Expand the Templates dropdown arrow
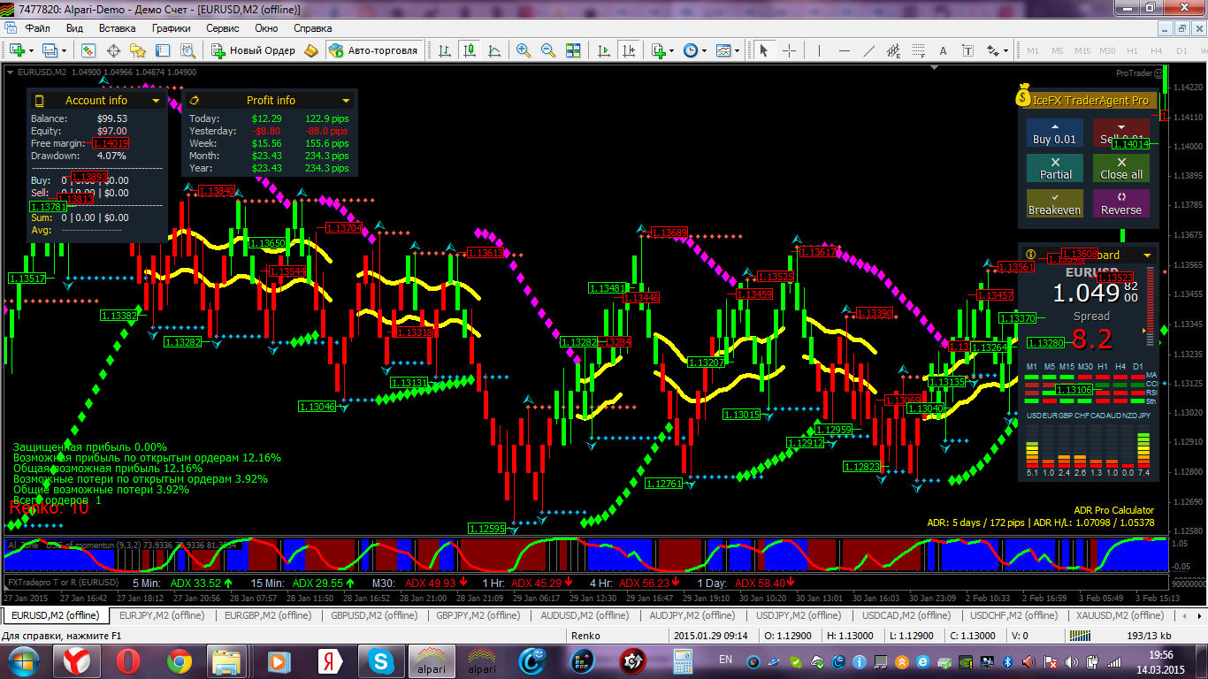The width and height of the screenshot is (1208, 679). pos(738,50)
